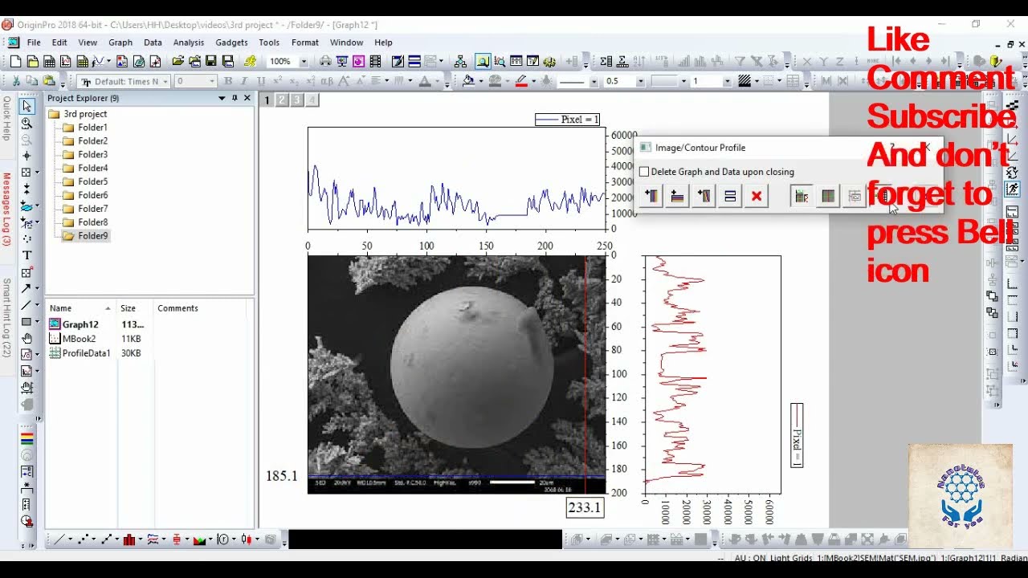Click the red X icon in Image/Contour Profile
Screen dimensions: 1028x578
pyautogui.click(x=756, y=196)
